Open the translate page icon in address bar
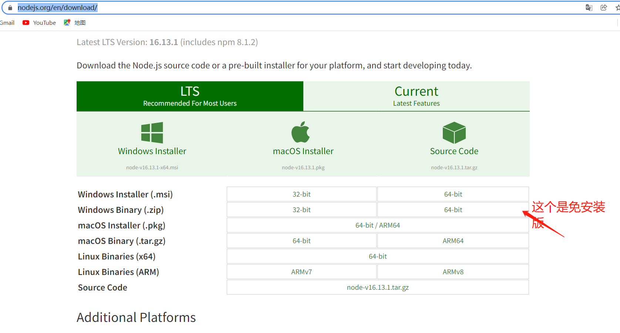 (589, 7)
